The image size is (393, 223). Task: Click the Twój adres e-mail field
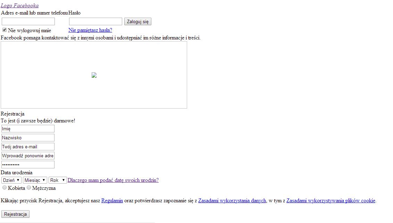(28, 147)
